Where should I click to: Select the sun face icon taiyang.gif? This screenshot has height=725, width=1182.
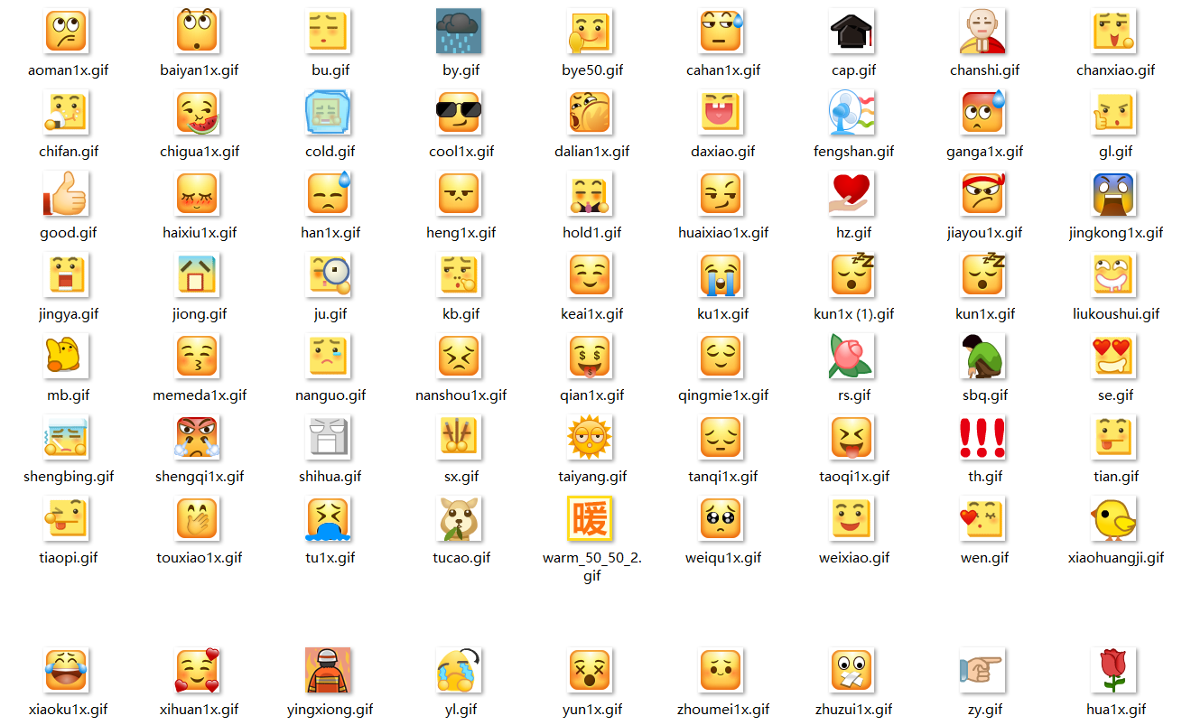(x=591, y=438)
